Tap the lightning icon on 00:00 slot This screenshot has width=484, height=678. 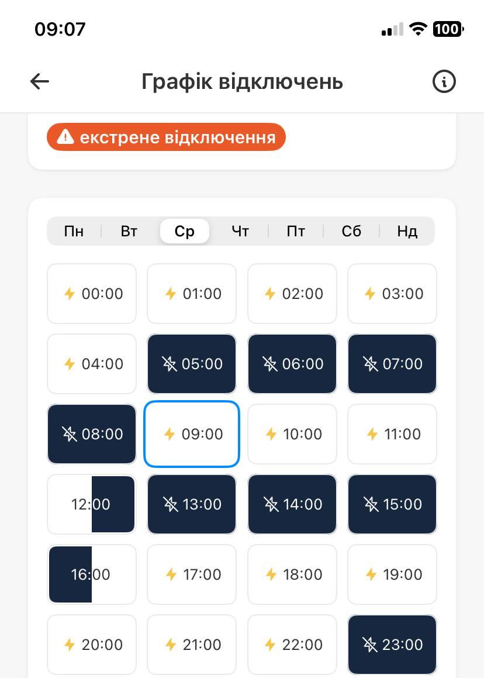click(x=70, y=294)
